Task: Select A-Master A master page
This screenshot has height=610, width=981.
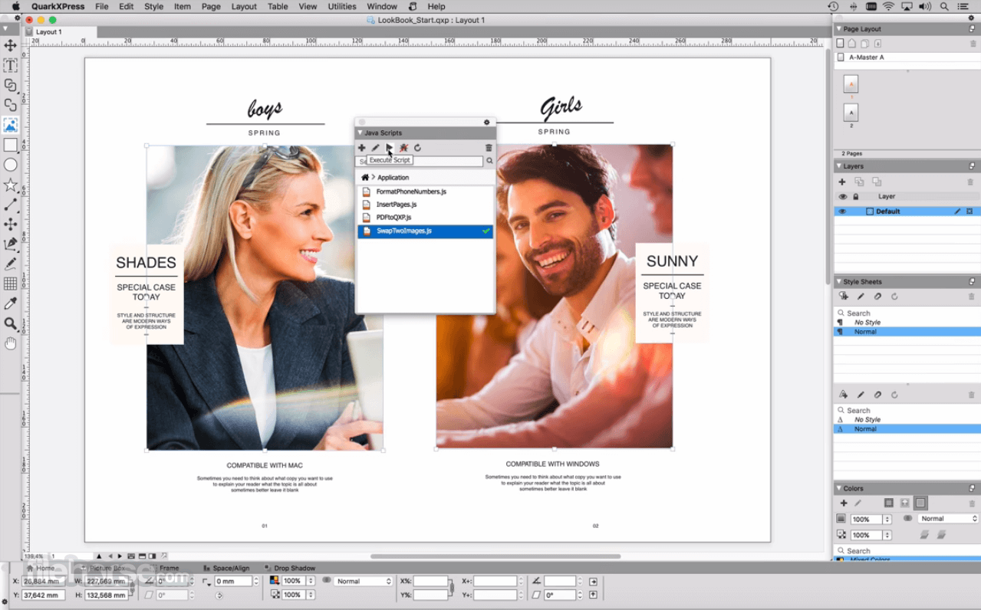Action: [x=907, y=57]
